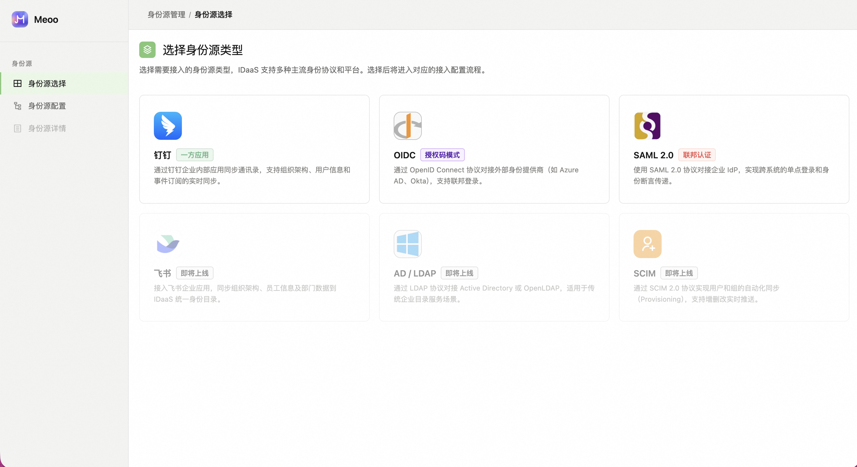Click the OIDC OpenID logo icon
The width and height of the screenshot is (857, 467).
pyautogui.click(x=407, y=126)
